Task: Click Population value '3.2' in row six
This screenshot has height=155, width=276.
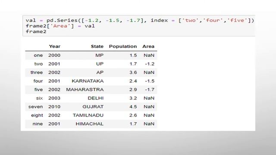Action: click(x=133, y=98)
